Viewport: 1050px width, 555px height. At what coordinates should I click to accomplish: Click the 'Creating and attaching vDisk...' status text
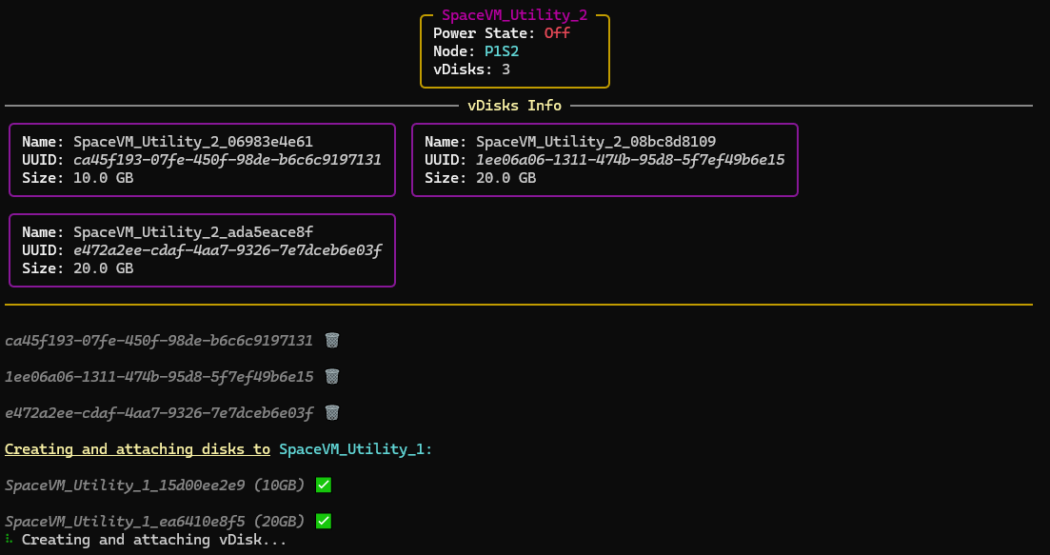154,540
